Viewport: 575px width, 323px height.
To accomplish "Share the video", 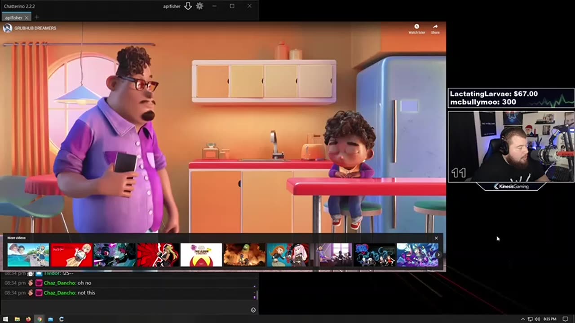I will coord(435,29).
